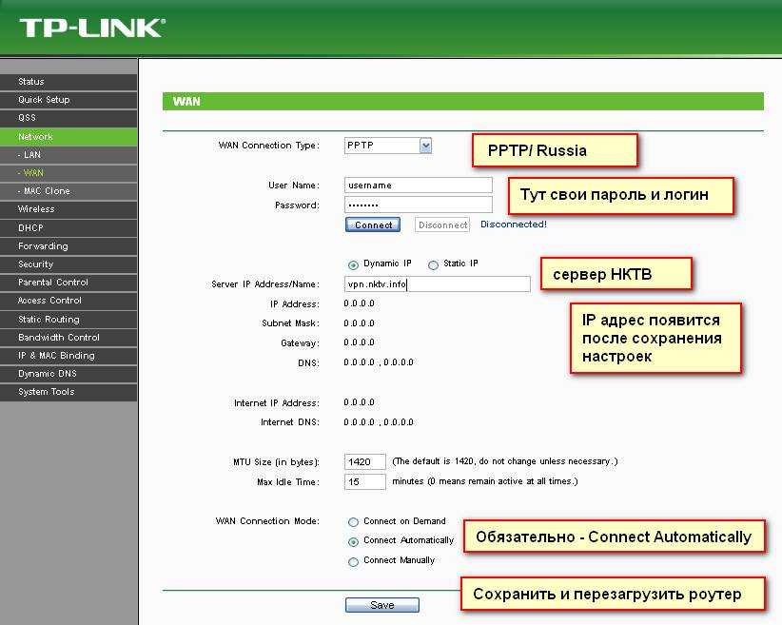Screen dimensions: 782x625
Task: Open the LAN submenu item
Action: click(x=68, y=155)
